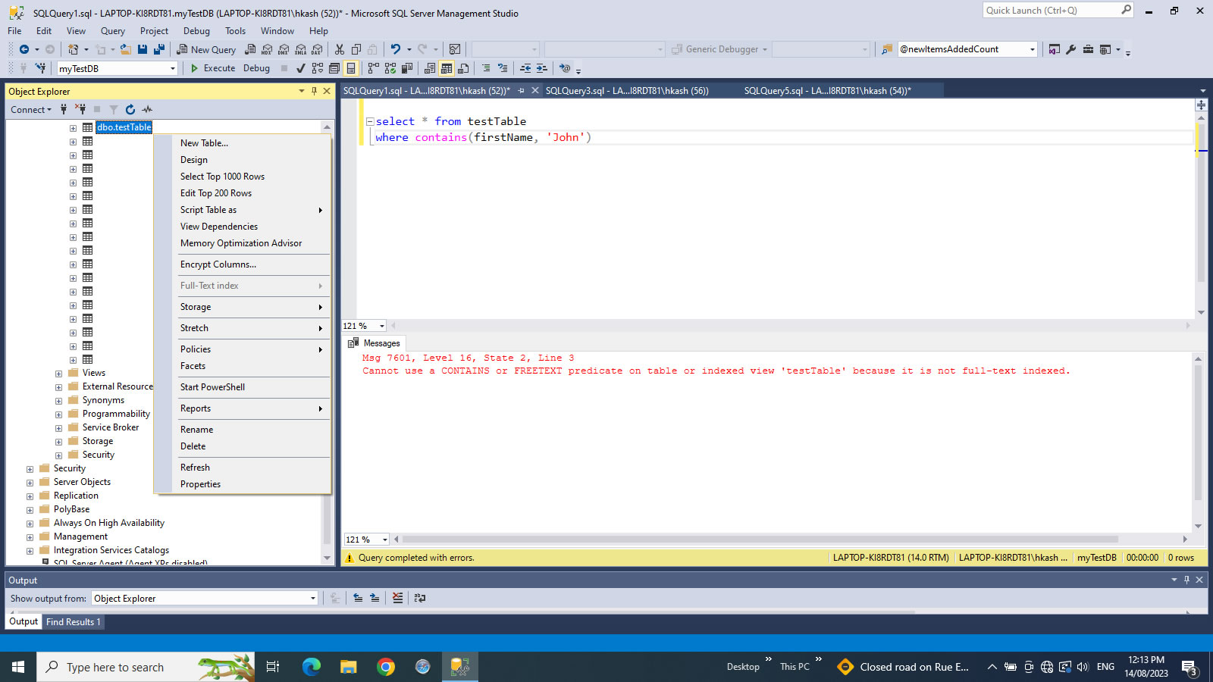Open the myTestDB database dropdown
The width and height of the screenshot is (1213, 682).
click(173, 68)
